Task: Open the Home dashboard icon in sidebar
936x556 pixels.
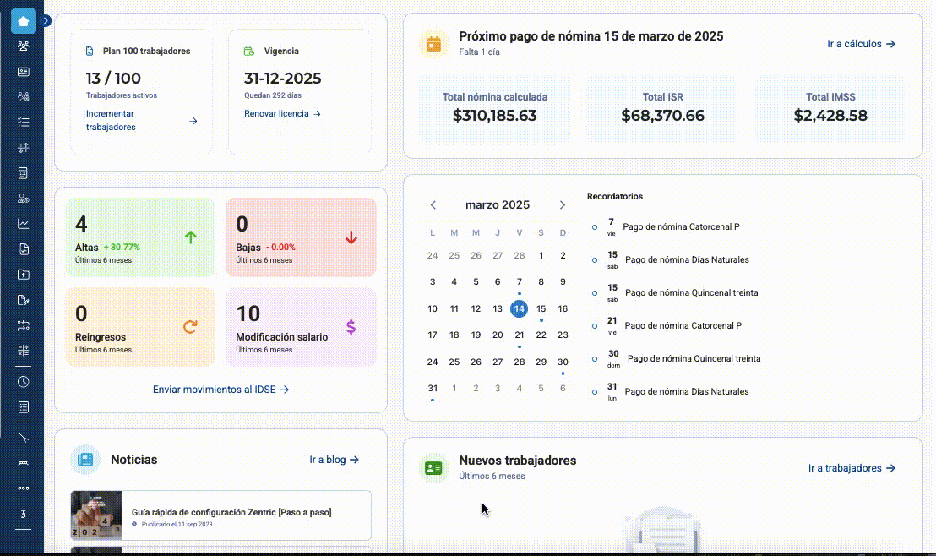Action: tap(24, 21)
